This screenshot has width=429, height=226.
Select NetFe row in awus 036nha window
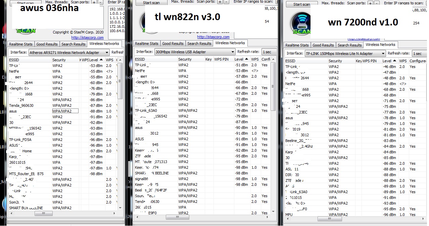tap(62, 71)
